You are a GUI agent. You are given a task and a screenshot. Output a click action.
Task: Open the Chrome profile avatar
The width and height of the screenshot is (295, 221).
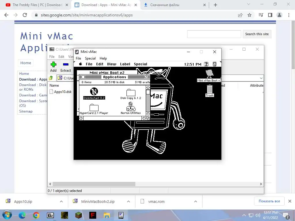[x=279, y=15]
